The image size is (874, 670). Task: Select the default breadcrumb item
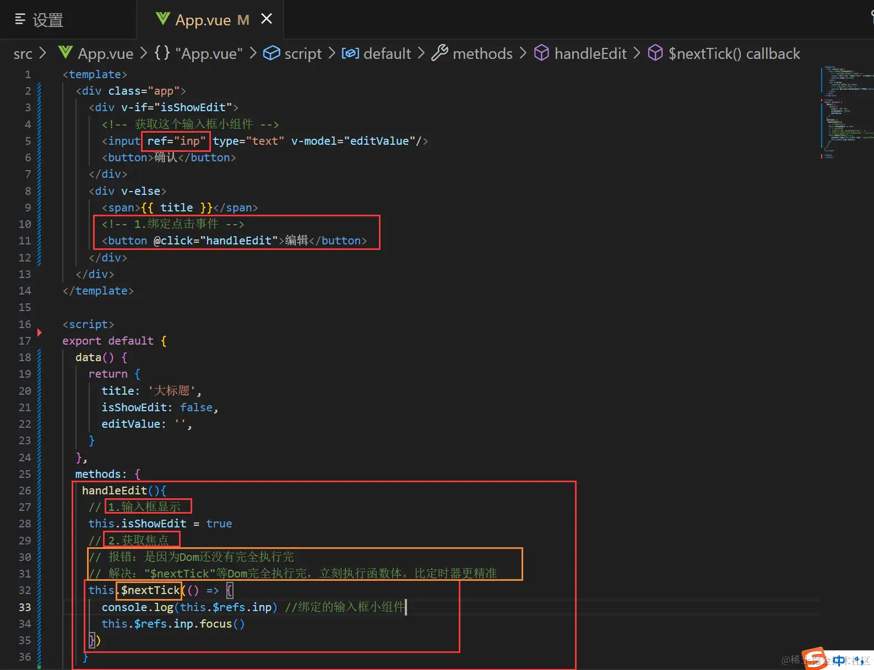click(x=387, y=54)
